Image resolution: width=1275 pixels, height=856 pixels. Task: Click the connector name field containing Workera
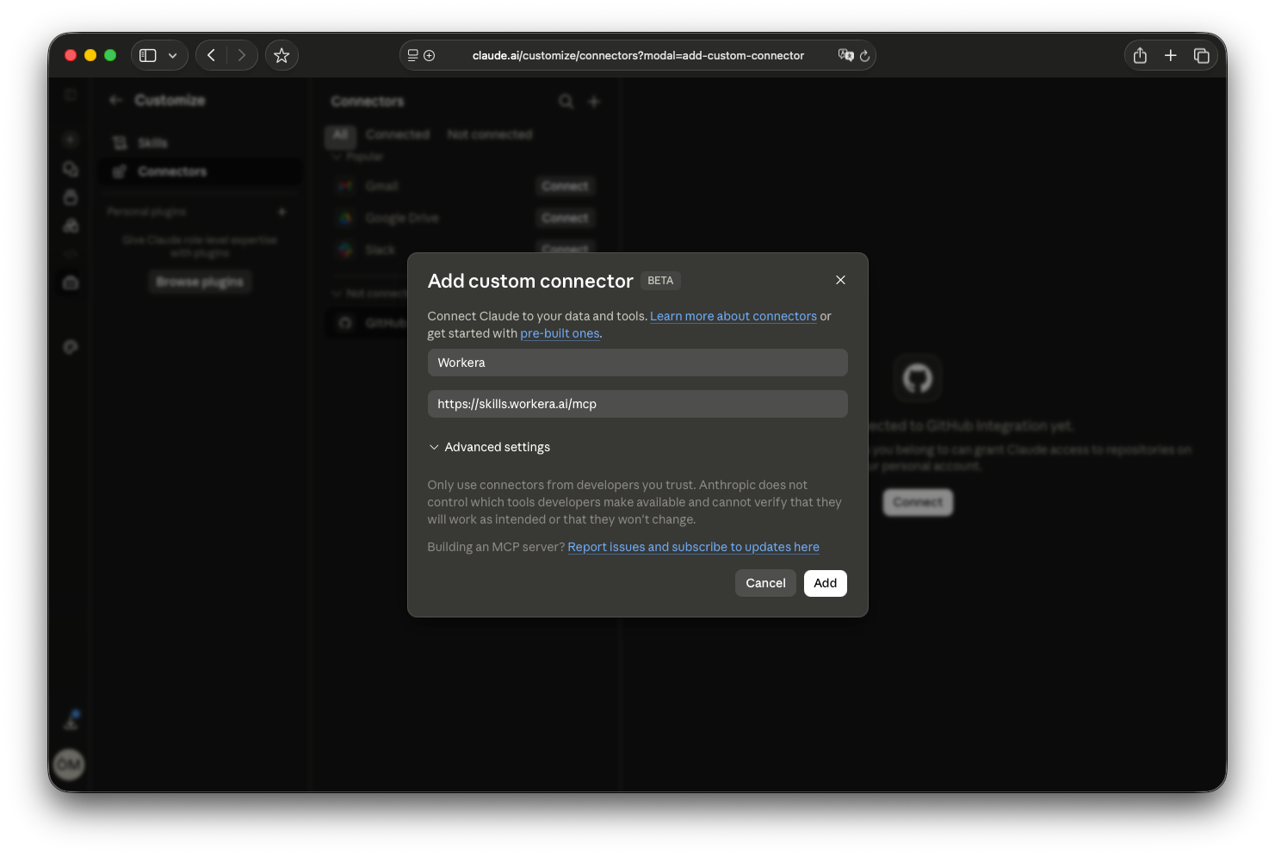point(638,363)
